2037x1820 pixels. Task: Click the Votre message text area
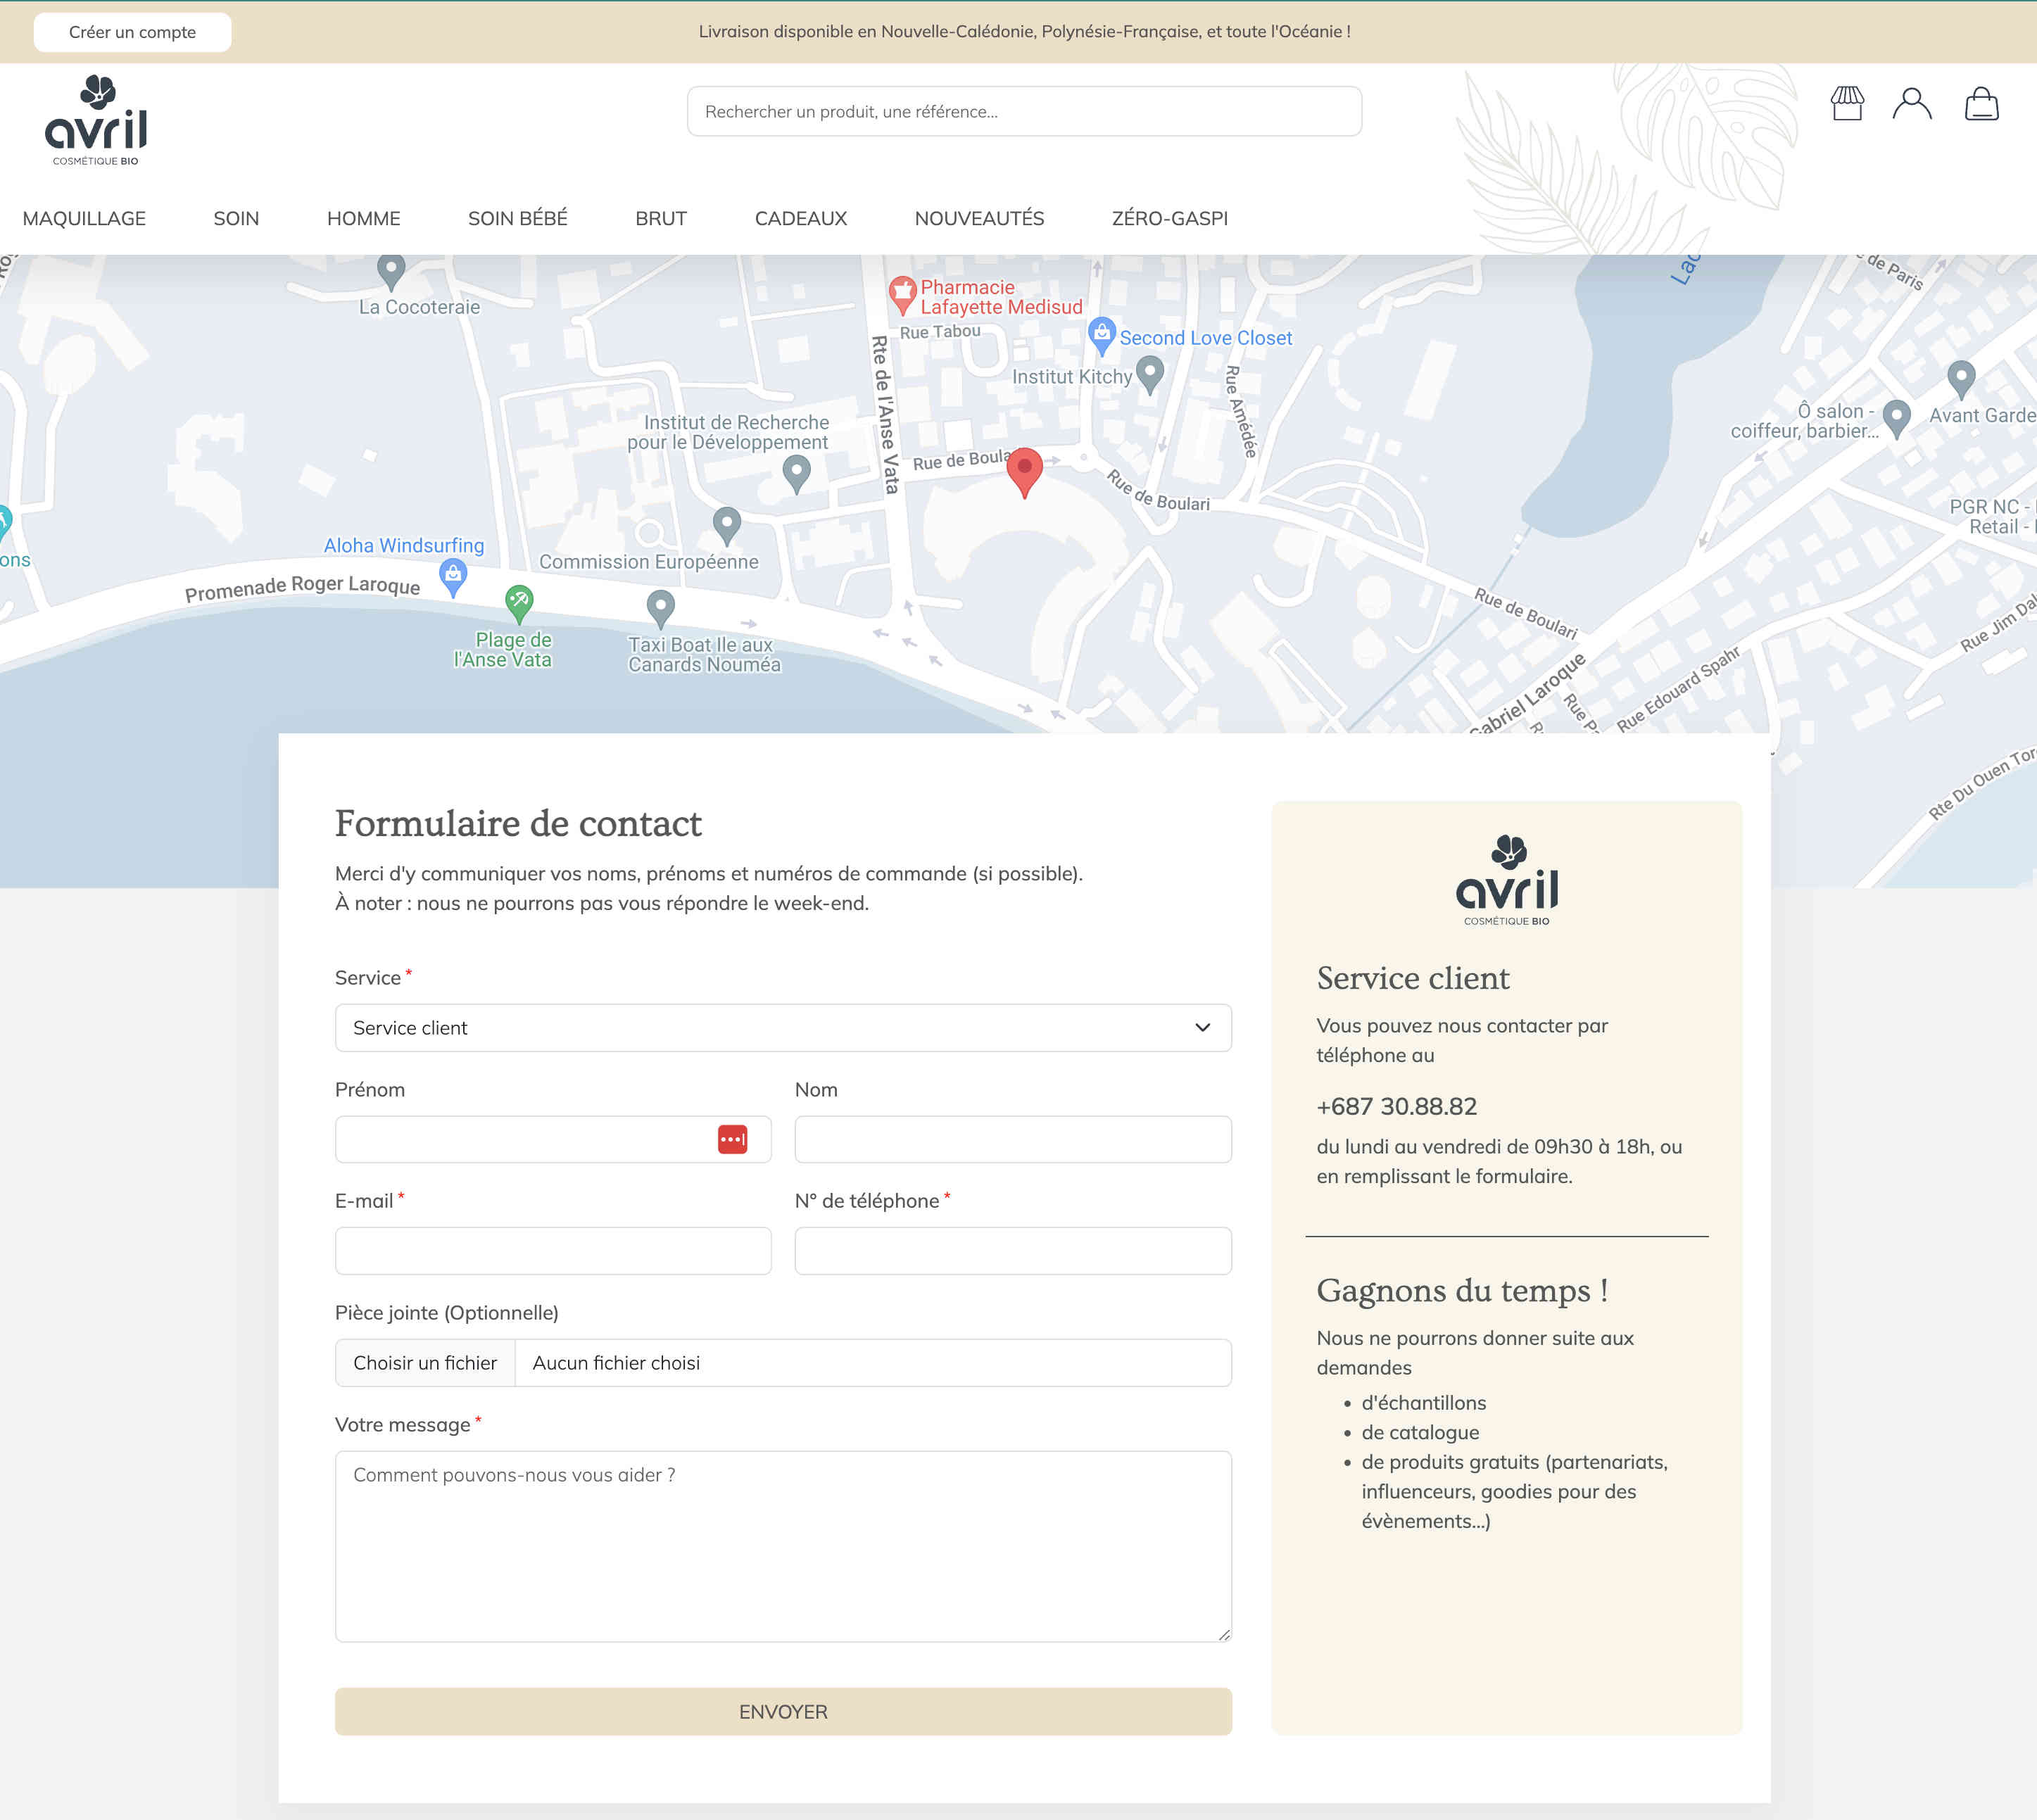pos(782,1545)
